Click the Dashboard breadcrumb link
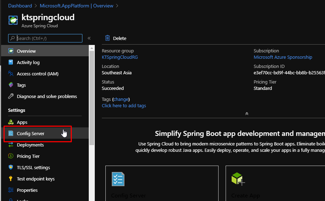The height and width of the screenshot is (201, 325). (20, 6)
